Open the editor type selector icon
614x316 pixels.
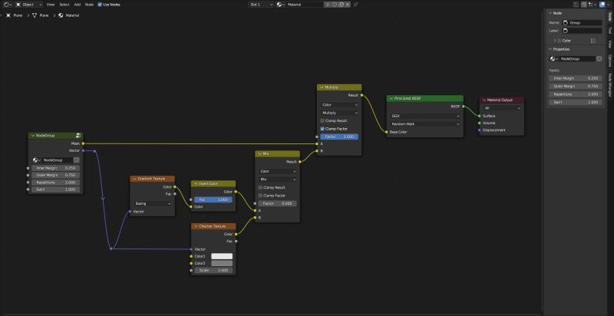pos(8,5)
